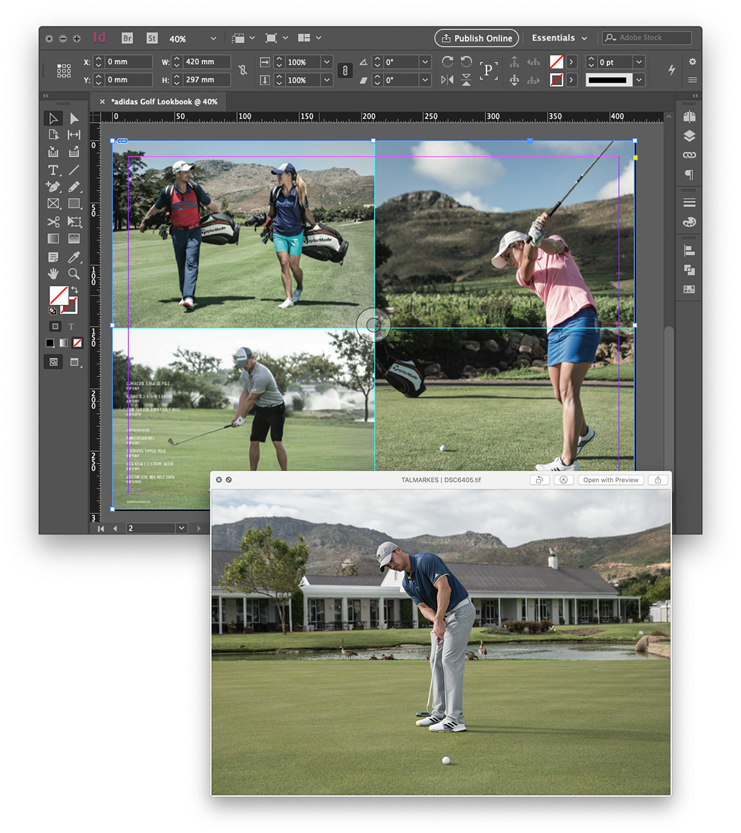Select the Free Transform tool
Viewport: 741px width, 833px height.
(x=74, y=222)
